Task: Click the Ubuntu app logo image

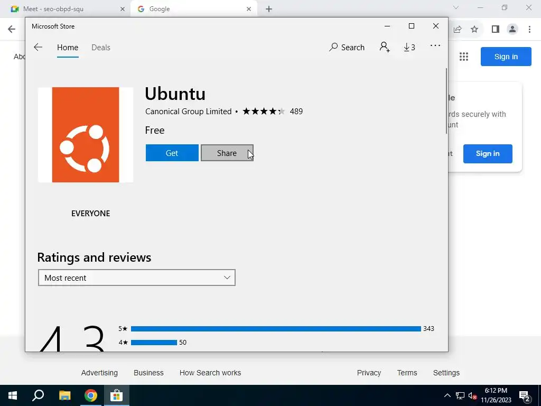Action: click(x=86, y=135)
